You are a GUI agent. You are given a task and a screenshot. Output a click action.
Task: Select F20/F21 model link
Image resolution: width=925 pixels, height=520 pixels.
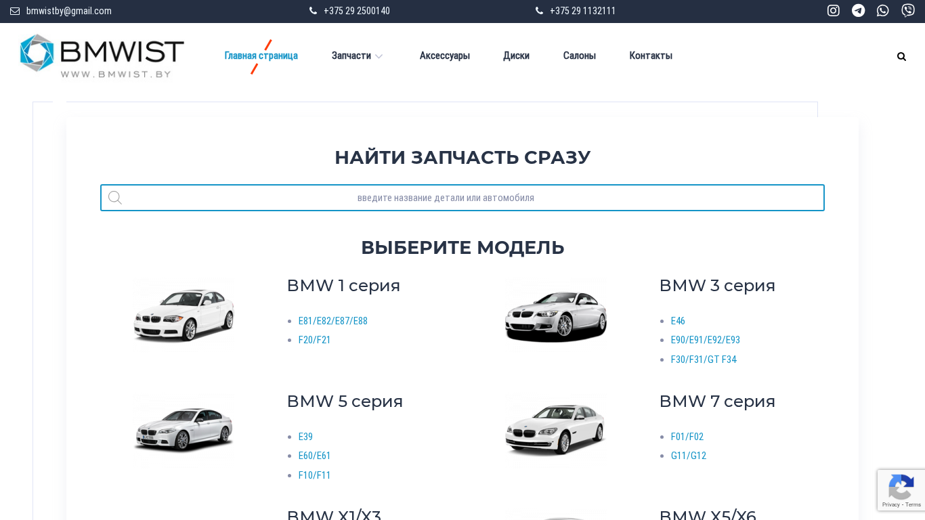point(315,340)
